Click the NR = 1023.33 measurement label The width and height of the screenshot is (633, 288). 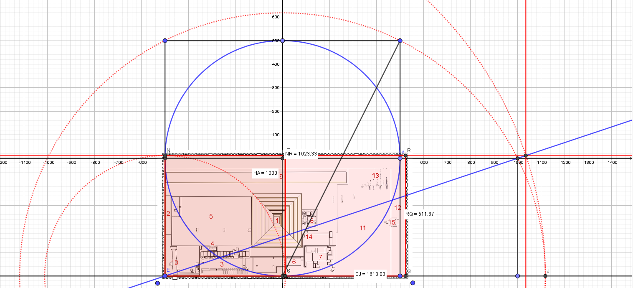click(x=301, y=154)
